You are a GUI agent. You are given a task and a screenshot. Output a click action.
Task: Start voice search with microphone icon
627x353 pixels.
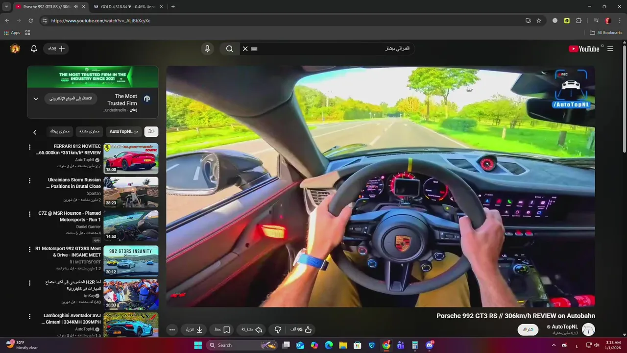(207, 49)
